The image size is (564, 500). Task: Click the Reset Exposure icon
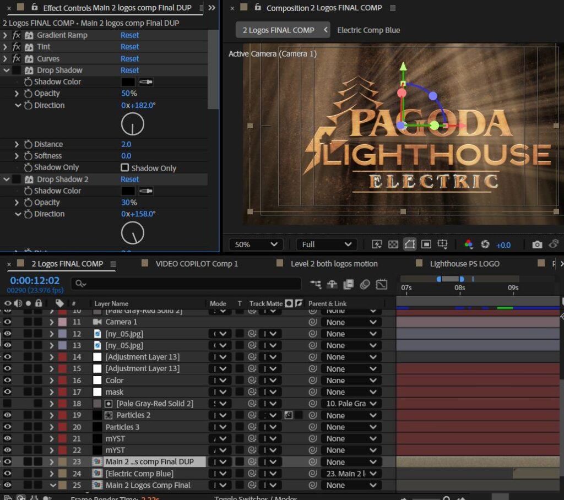[485, 244]
